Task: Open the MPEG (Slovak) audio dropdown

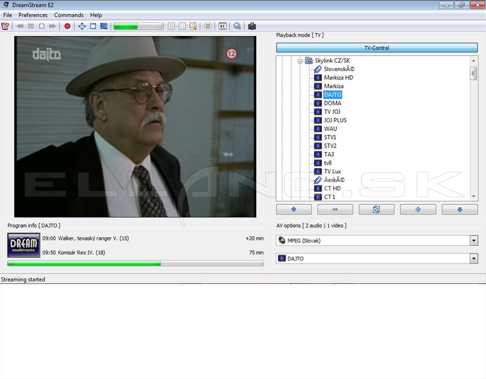Action: [x=474, y=240]
